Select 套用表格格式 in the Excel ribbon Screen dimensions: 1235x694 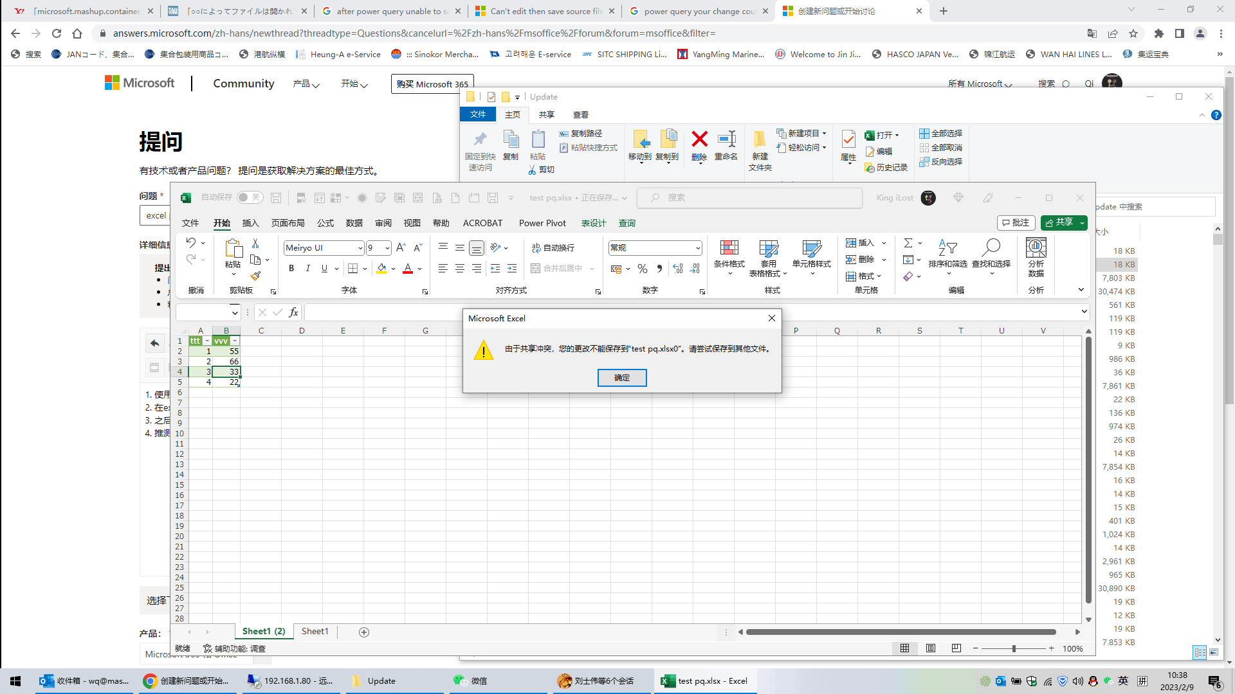(x=767, y=257)
